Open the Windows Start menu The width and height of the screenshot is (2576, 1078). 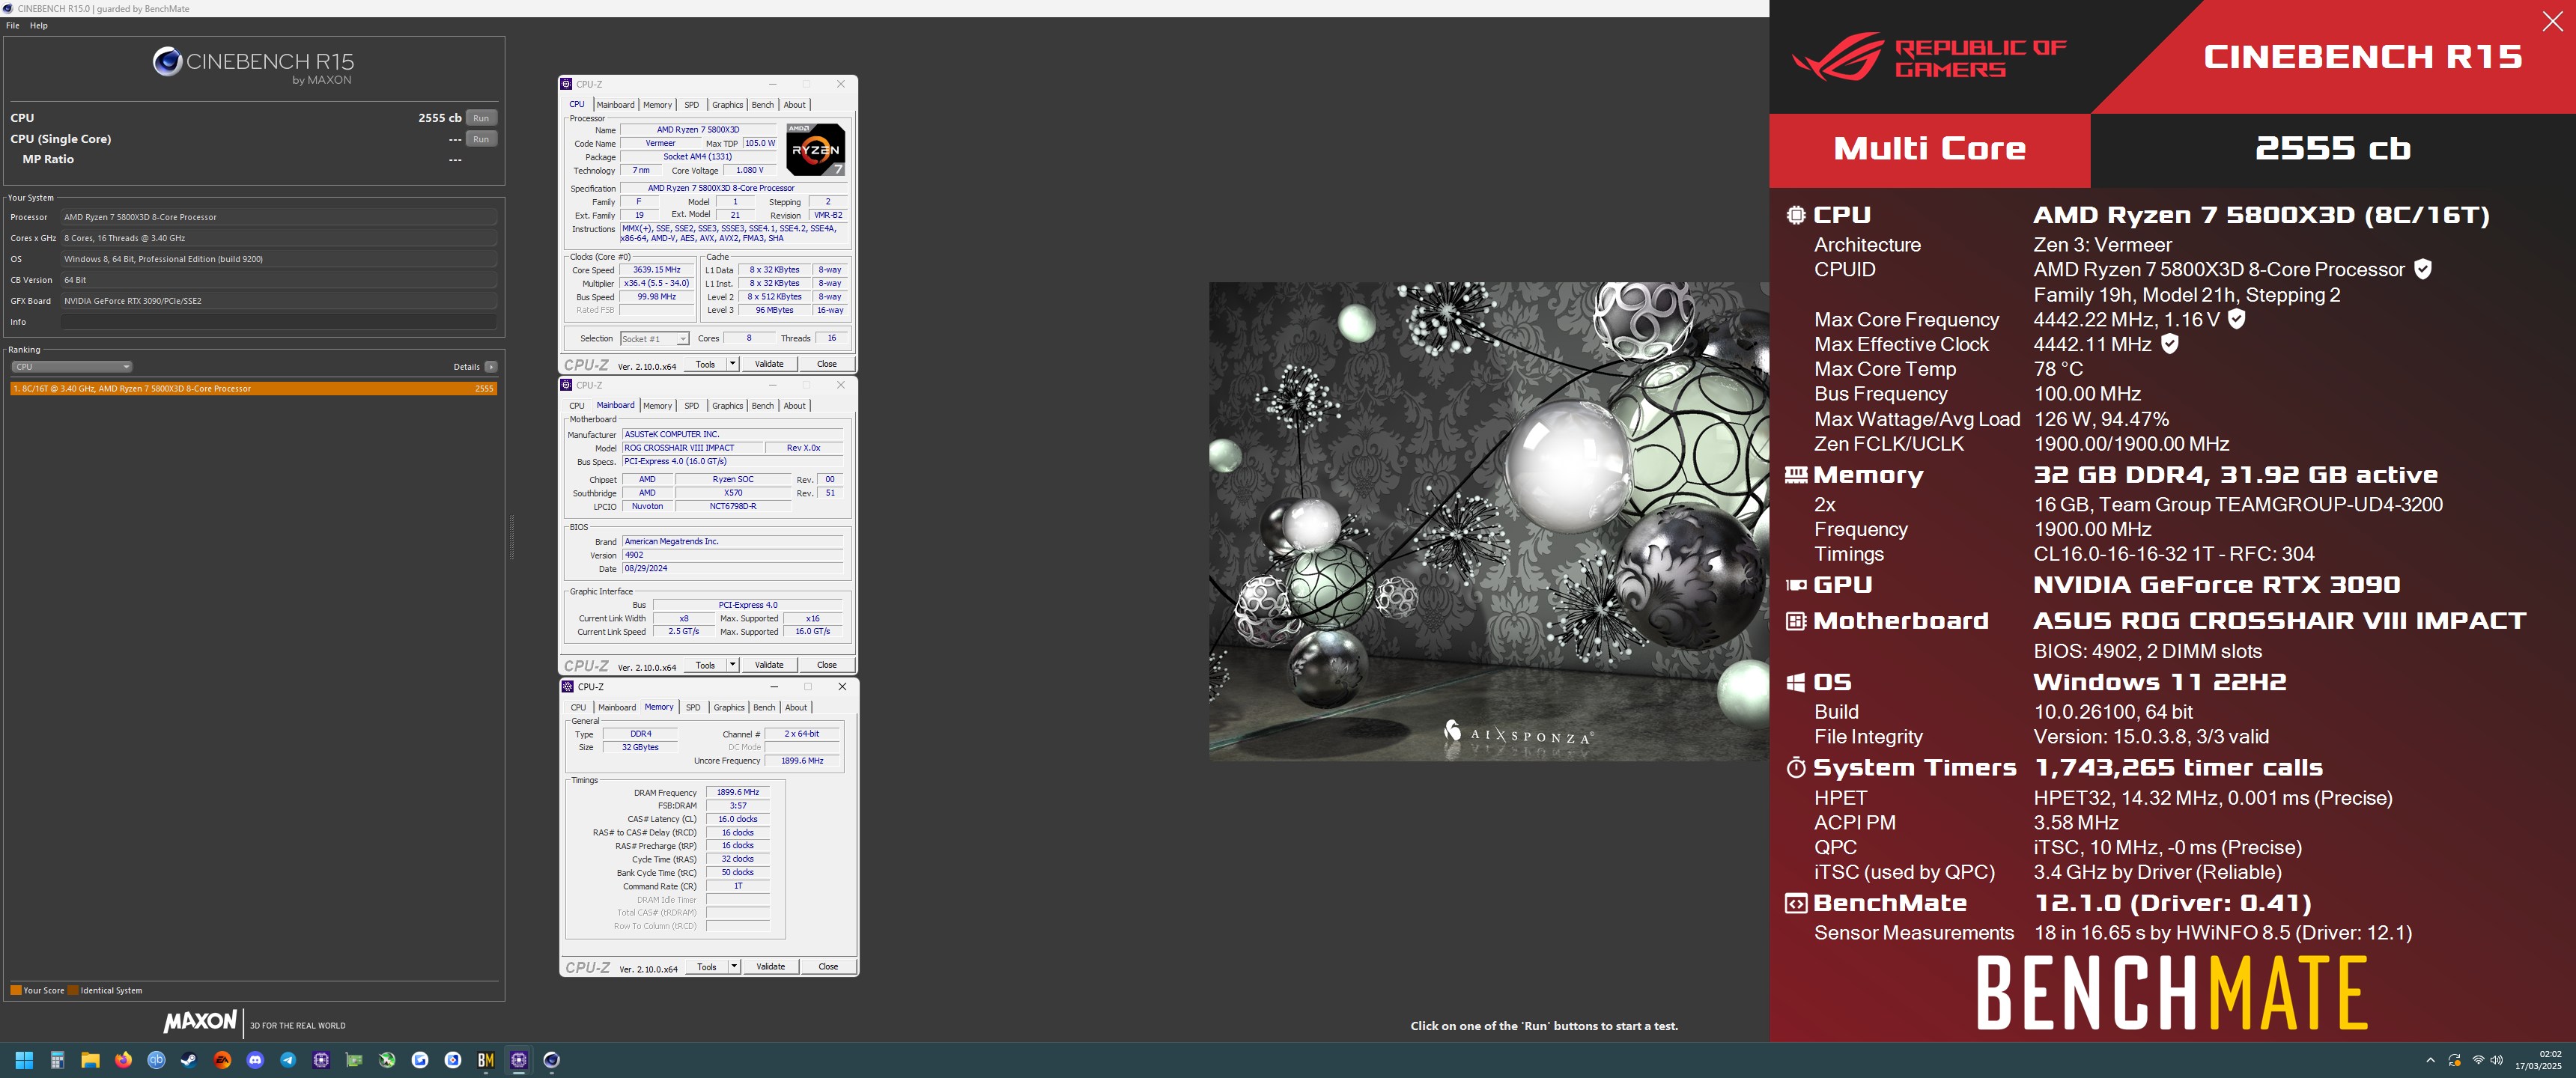tap(24, 1060)
